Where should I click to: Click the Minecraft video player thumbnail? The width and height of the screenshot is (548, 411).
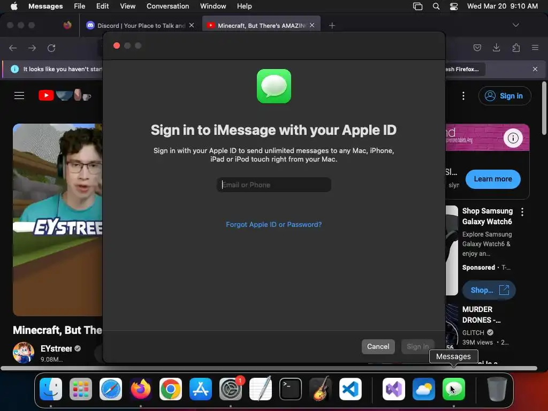[58, 219]
